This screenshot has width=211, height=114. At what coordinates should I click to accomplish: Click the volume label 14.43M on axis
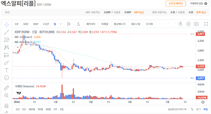202,97
